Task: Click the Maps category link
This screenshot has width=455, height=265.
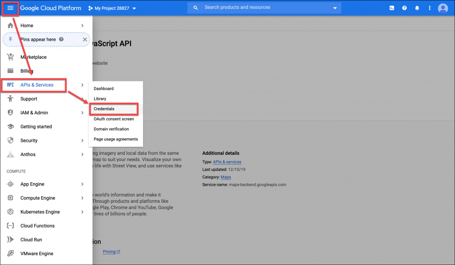Action: pos(226,177)
